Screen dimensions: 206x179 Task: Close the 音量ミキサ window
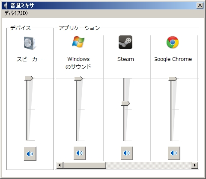[x=200, y=6]
